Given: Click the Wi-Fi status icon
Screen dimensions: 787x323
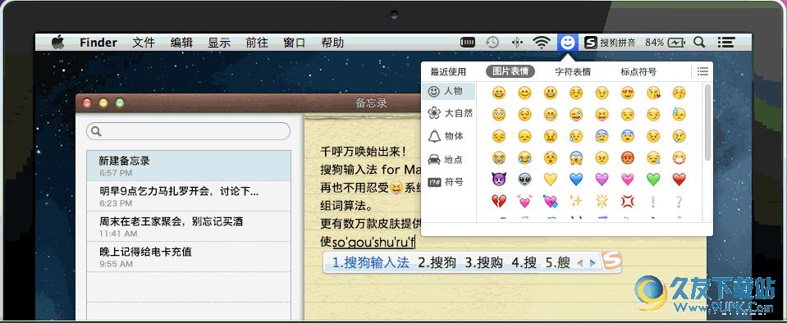Looking at the screenshot, I should coord(542,43).
